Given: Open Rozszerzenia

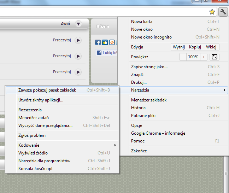Looking at the screenshot, I should click(62, 110).
